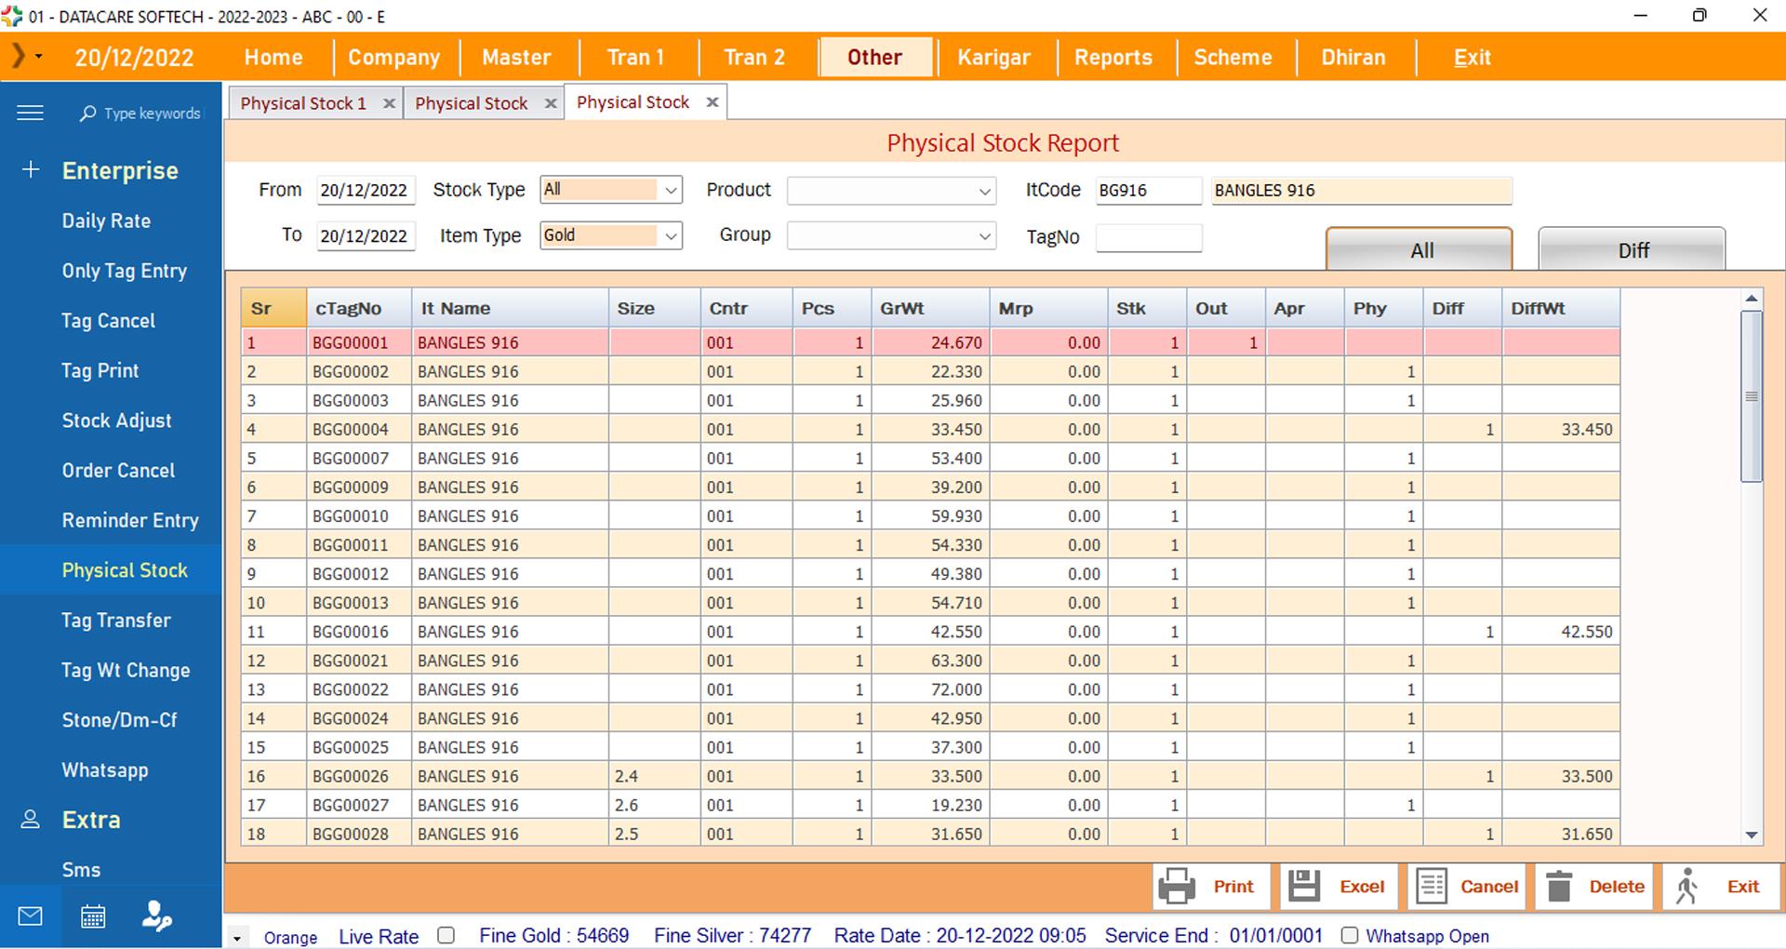
Task: Open the calendar icon in sidebar footer
Action: (x=93, y=916)
